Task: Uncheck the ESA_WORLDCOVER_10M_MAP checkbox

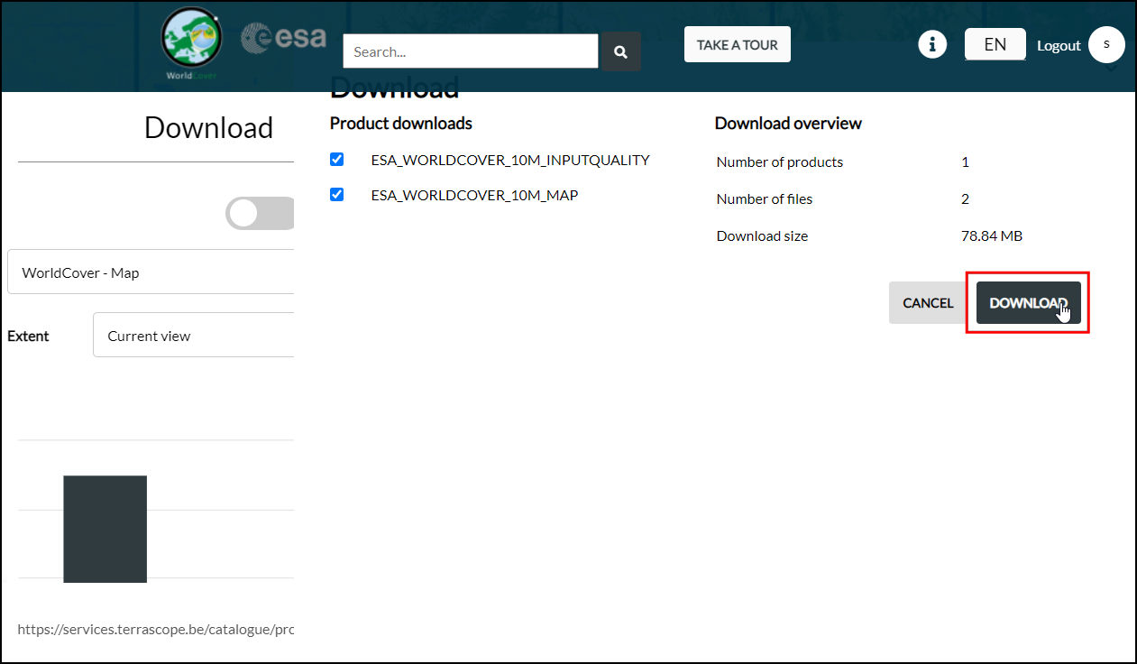Action: (337, 194)
